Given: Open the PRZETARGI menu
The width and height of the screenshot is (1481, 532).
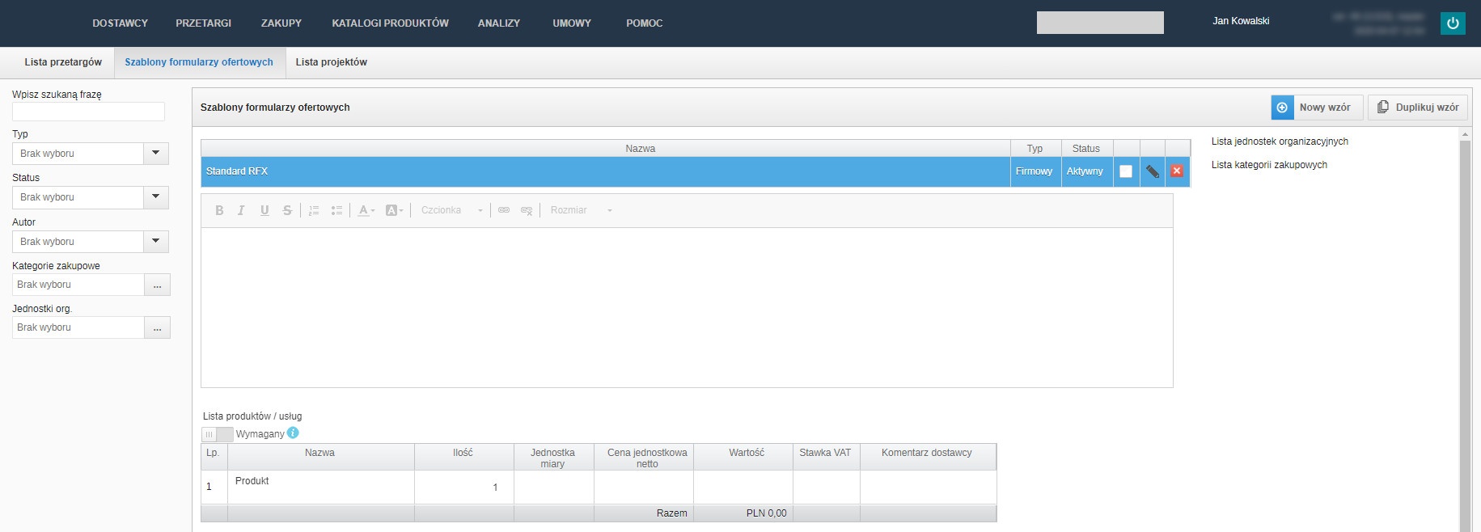Looking at the screenshot, I should 203,23.
